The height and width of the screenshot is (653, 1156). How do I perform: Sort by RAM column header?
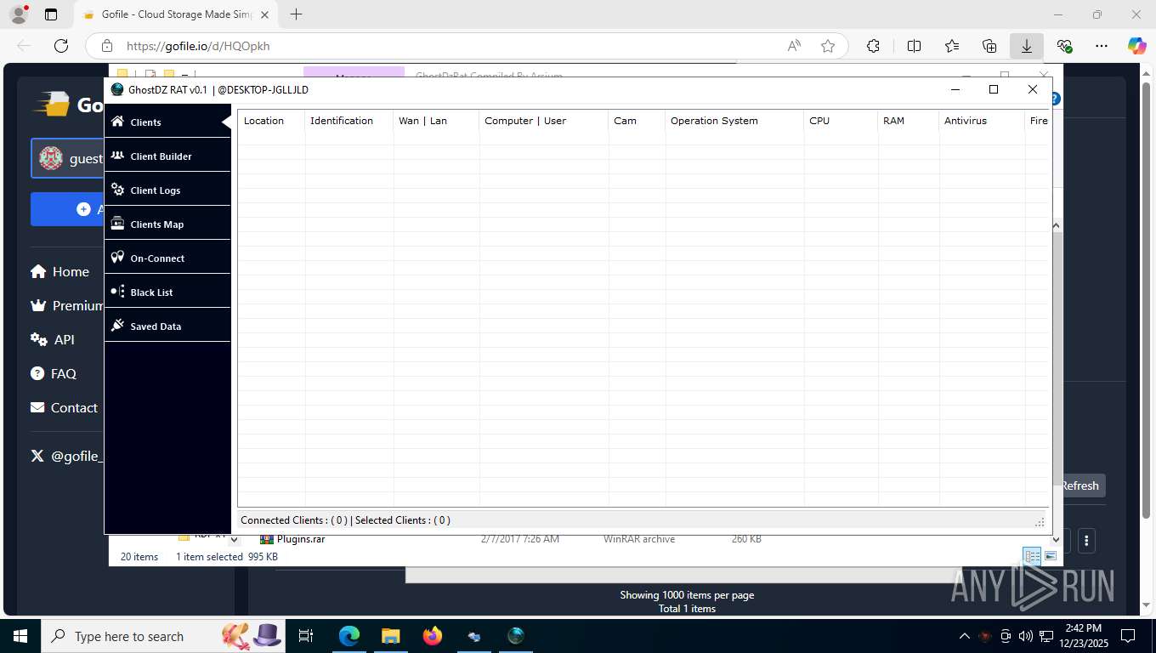908,121
